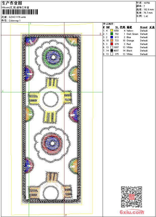The width and height of the screenshot is (156, 217).
Task: Click the 'St.' column header
Action: click(x=117, y=27)
